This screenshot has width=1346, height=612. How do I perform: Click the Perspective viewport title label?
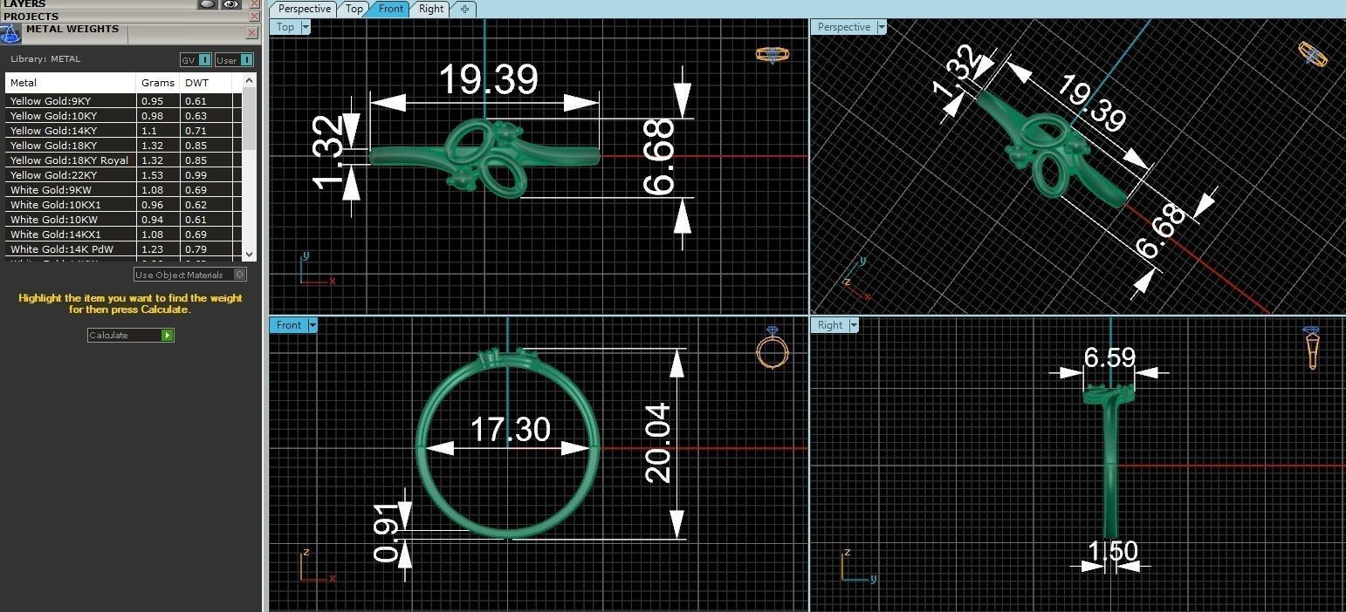[844, 27]
